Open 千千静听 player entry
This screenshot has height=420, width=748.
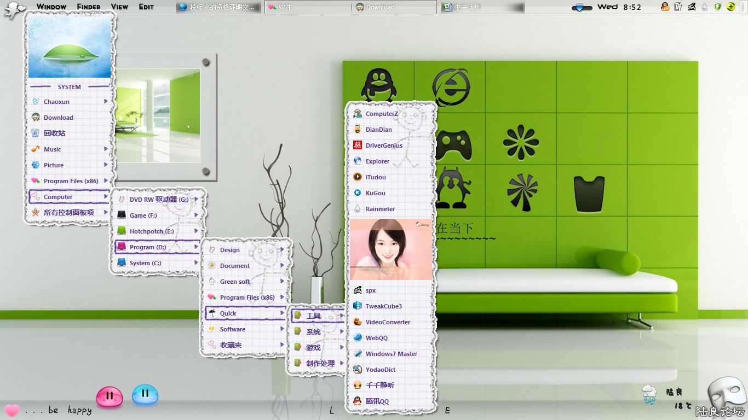pos(391,386)
